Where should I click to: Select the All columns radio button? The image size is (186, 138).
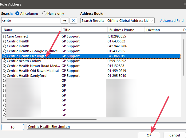tap(17, 14)
